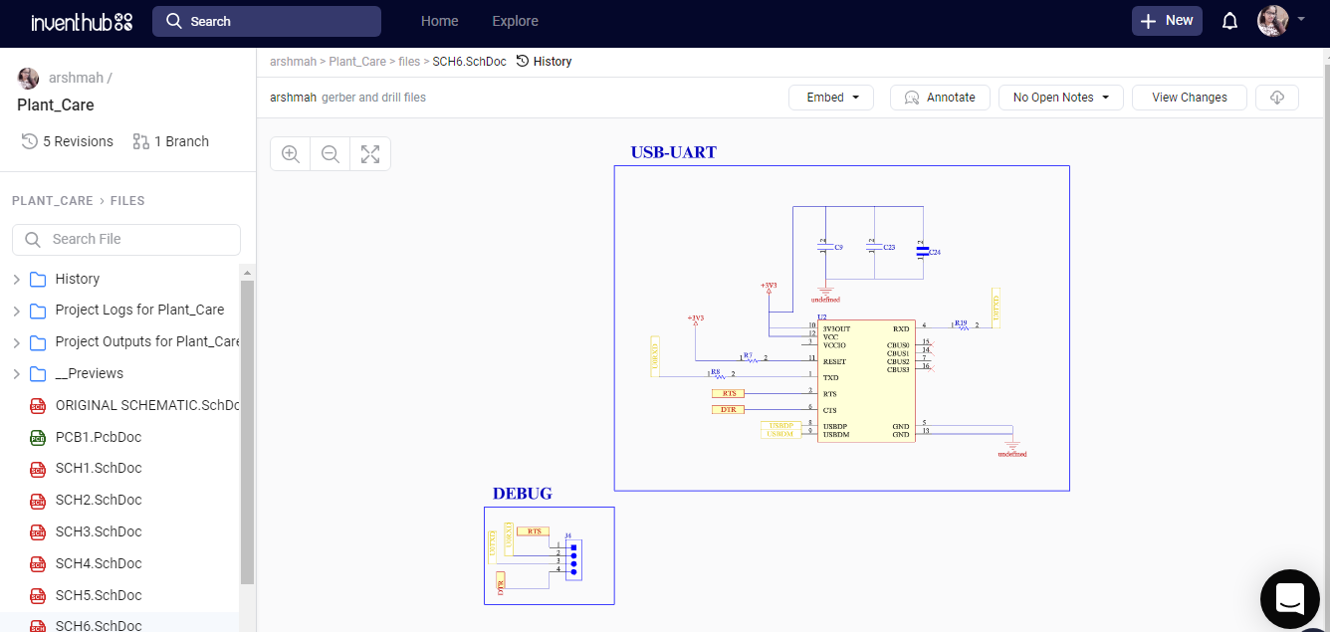The image size is (1330, 632).
Task: Click the ORIGINAL SCHEMATIC file icon
Action: pos(38,405)
